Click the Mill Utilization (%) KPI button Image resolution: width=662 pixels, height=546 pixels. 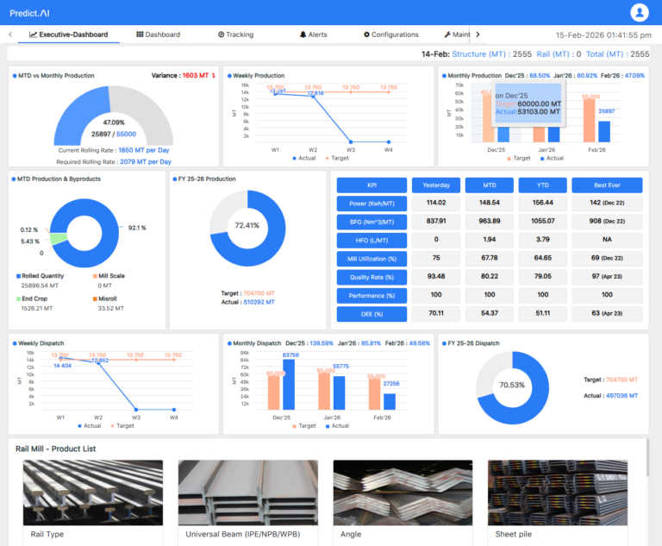[x=371, y=259]
